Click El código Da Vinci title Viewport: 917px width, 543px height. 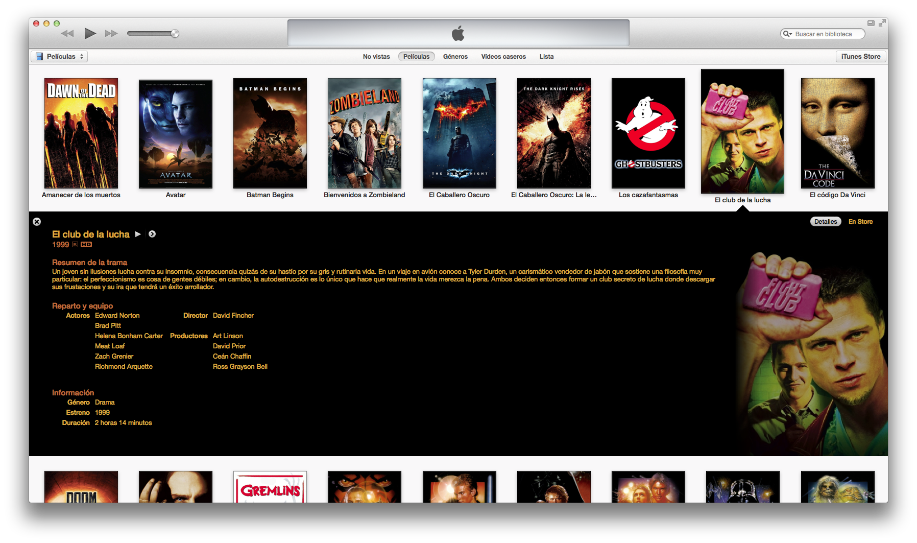tap(837, 195)
